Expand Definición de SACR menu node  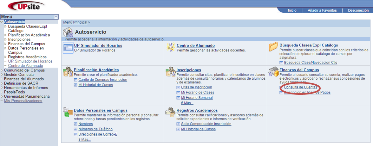(x=2, y=83)
